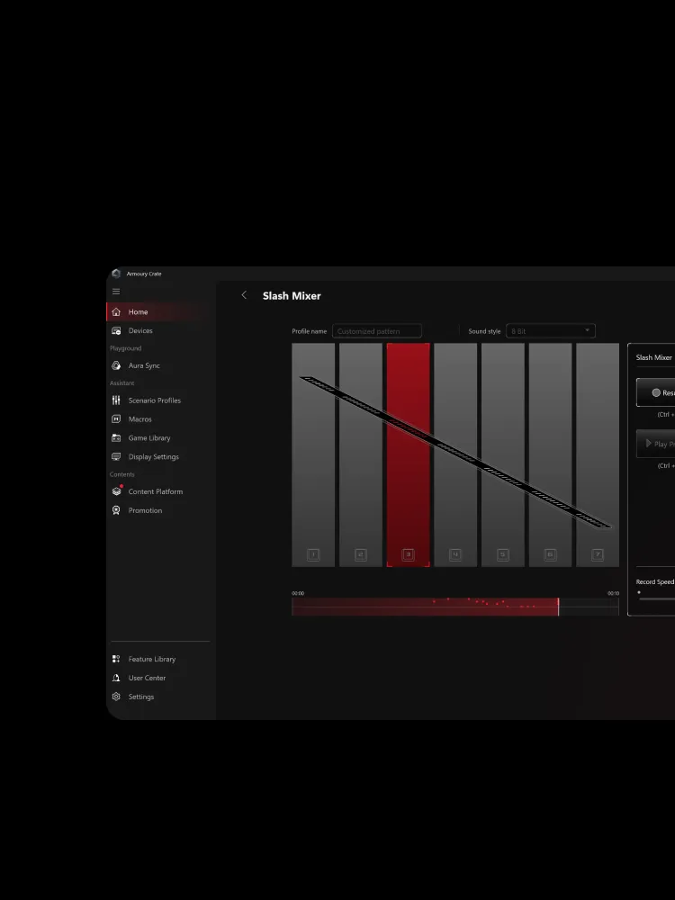Open Display Settings entry
This screenshot has height=900, width=675.
[x=154, y=457]
